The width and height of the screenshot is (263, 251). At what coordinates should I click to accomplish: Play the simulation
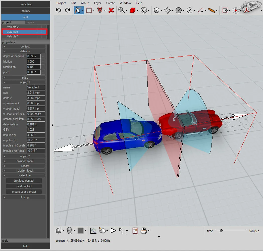(113, 231)
